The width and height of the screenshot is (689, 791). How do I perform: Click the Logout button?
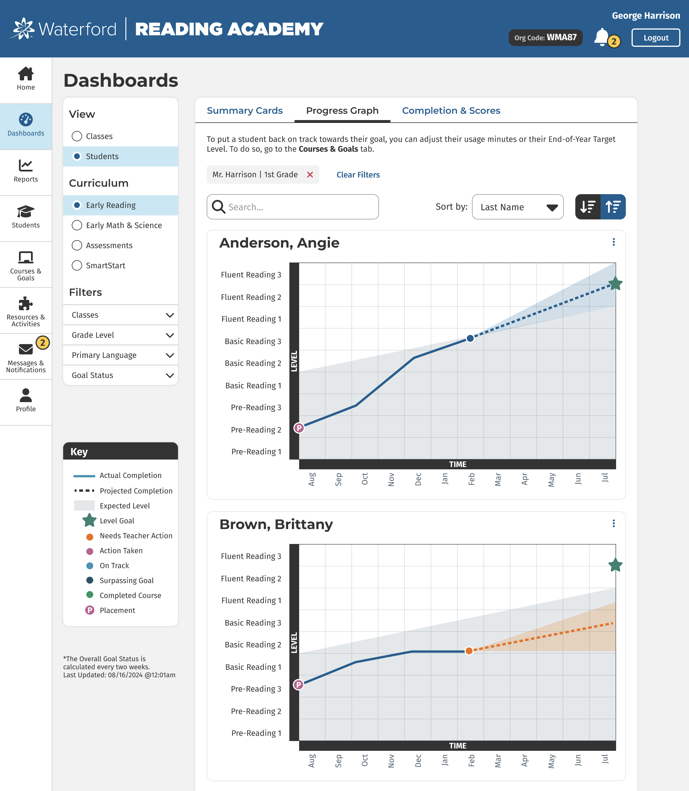(655, 38)
